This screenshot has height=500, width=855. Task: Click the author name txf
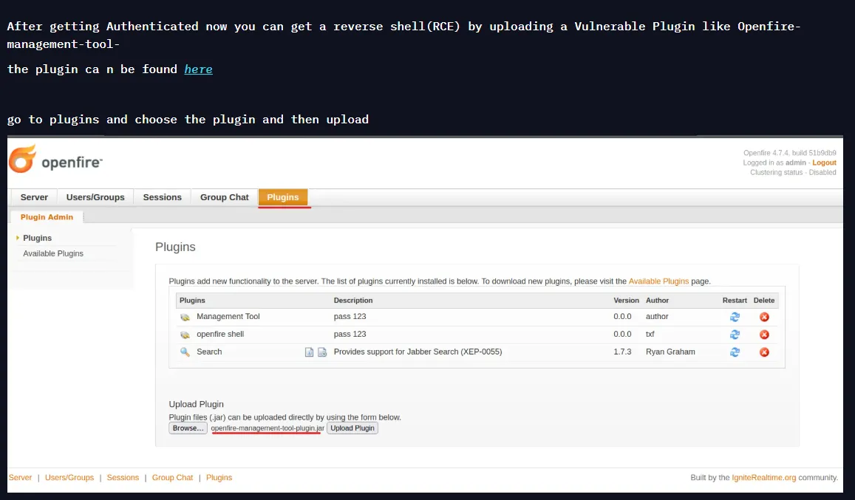[x=650, y=335]
